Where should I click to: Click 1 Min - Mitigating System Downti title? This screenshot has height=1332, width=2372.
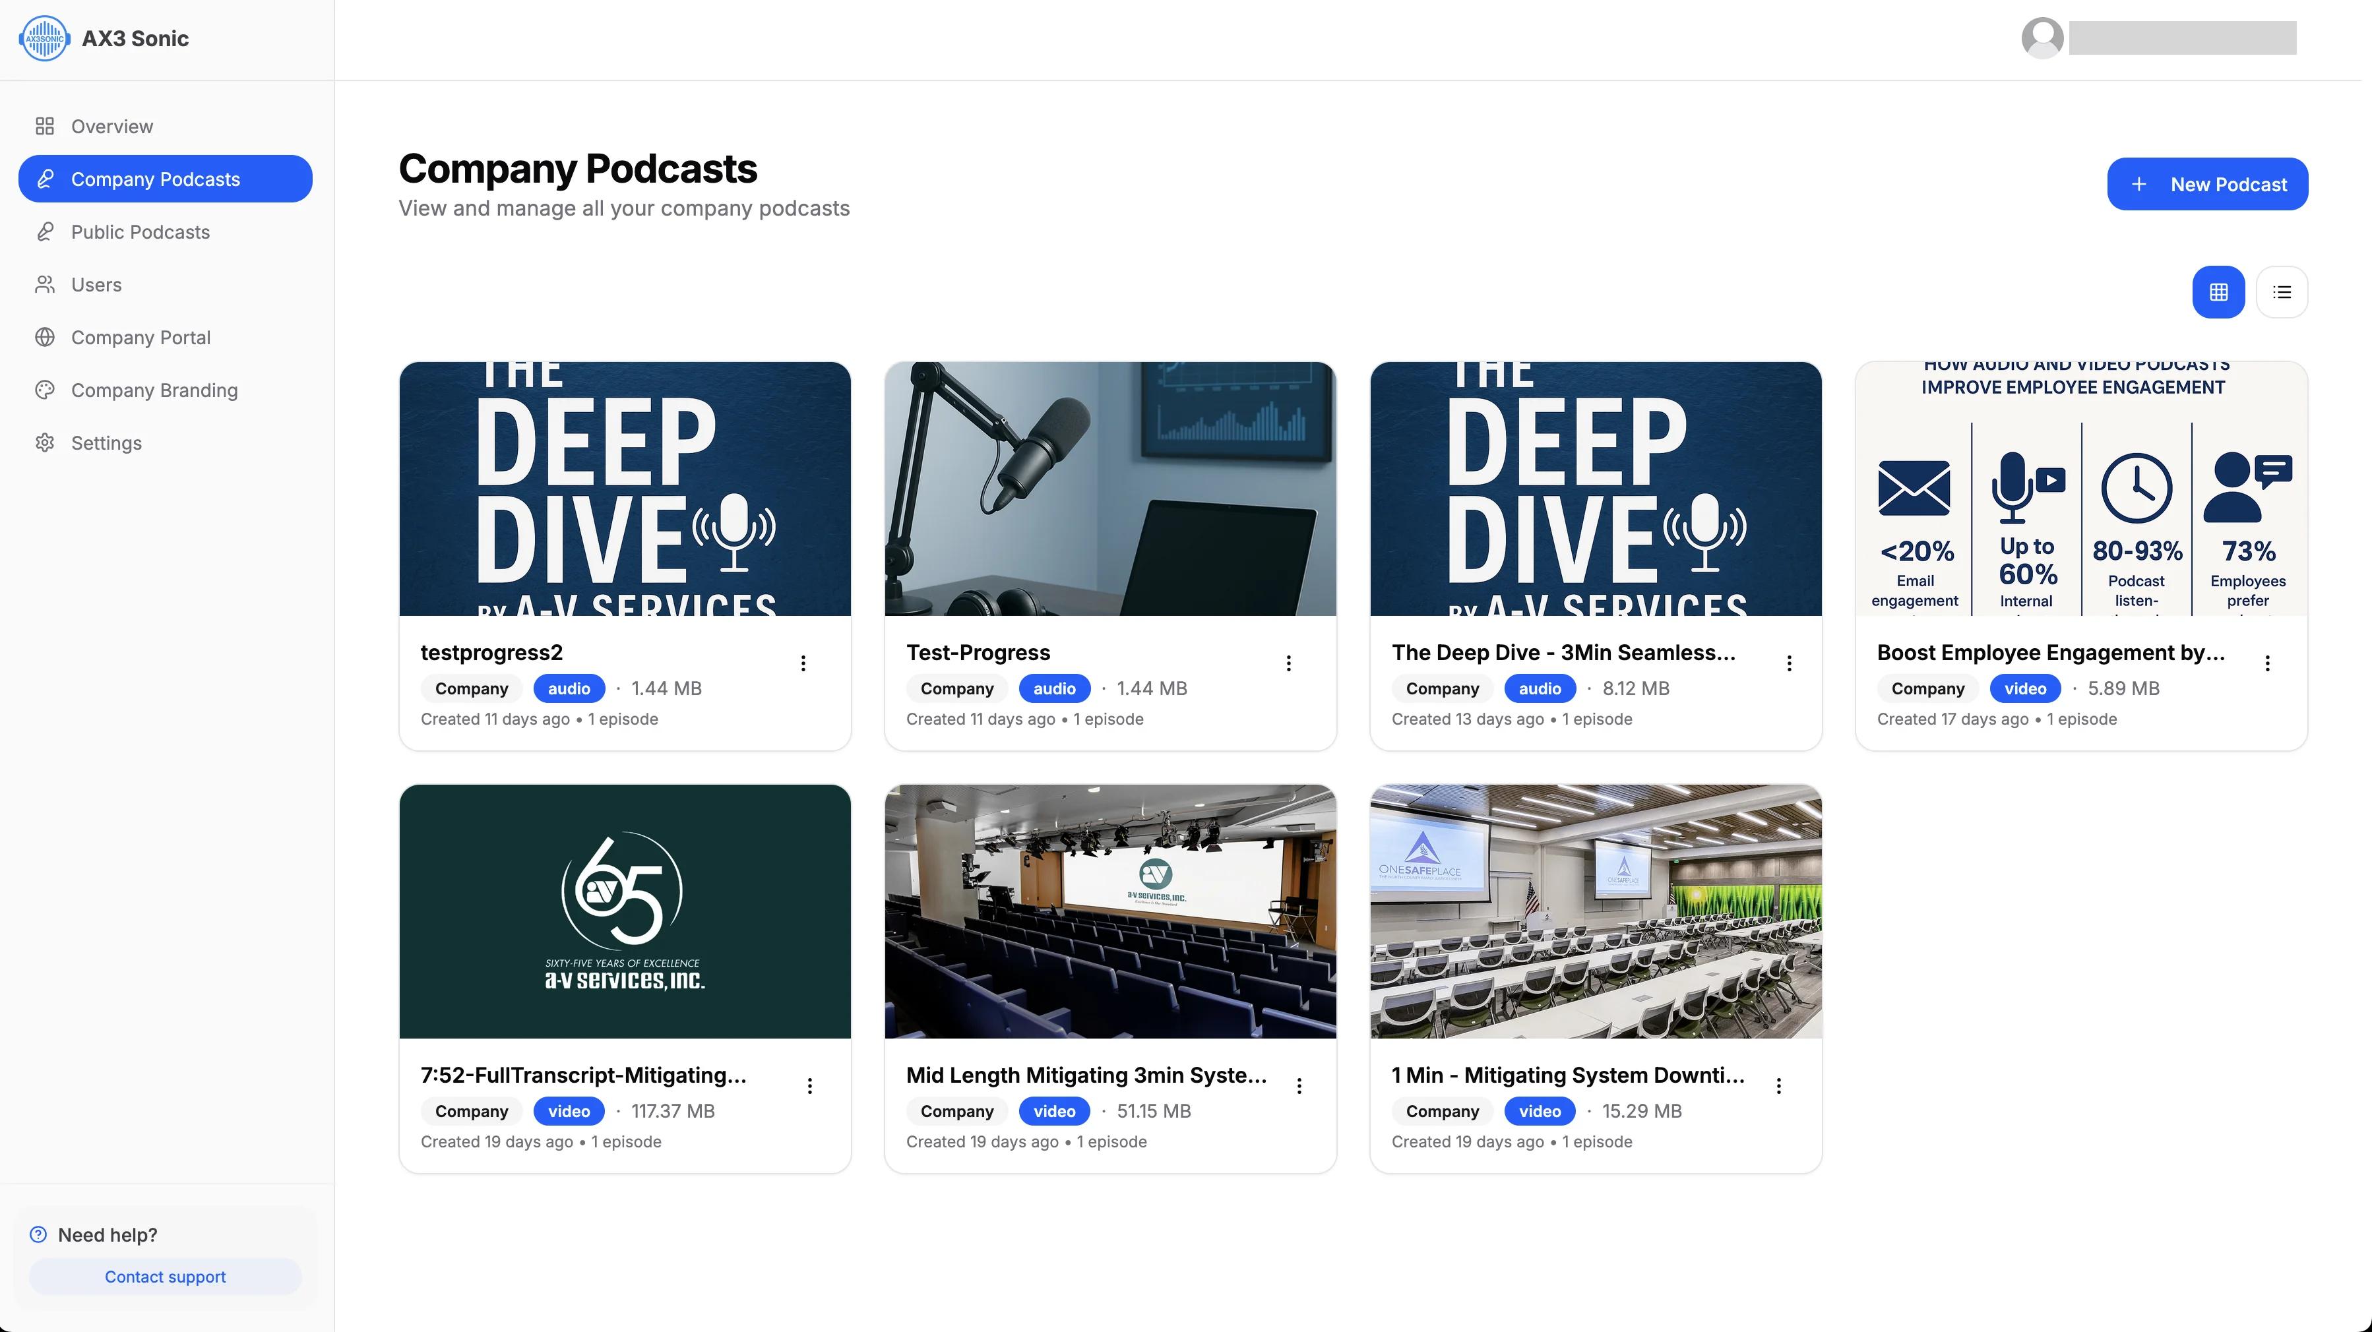(1568, 1075)
